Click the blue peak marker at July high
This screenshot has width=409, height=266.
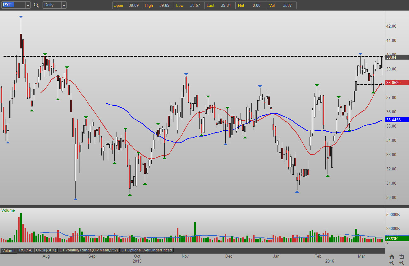(x=21, y=16)
